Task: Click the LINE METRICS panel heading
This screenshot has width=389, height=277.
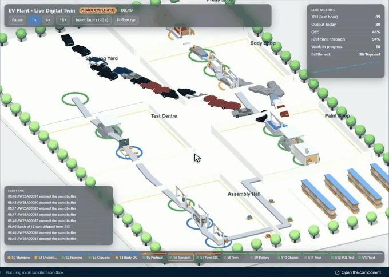Action: 323,10
